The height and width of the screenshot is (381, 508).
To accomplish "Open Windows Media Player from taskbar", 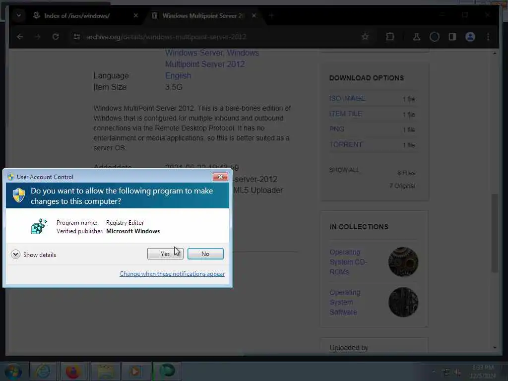I will [x=136, y=372].
